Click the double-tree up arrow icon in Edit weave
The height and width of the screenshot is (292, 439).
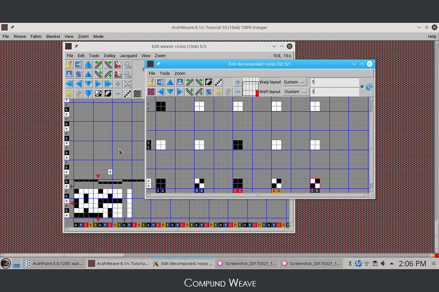88,65
